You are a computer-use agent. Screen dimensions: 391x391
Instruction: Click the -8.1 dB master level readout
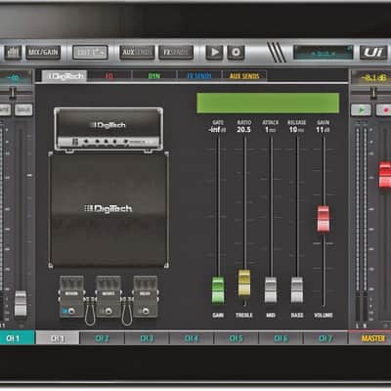tap(373, 78)
